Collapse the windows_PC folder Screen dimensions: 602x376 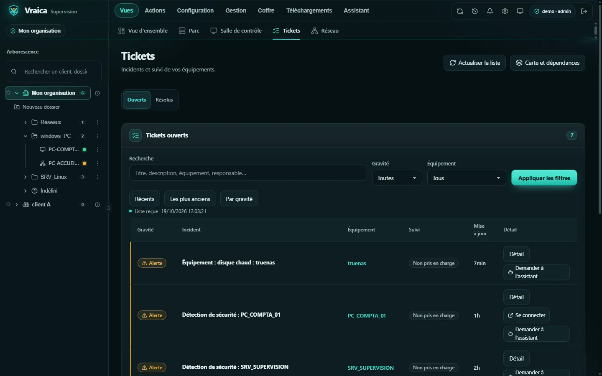click(x=26, y=136)
